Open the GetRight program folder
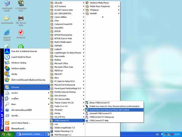The image size is (182, 137). pyautogui.click(x=67, y=46)
